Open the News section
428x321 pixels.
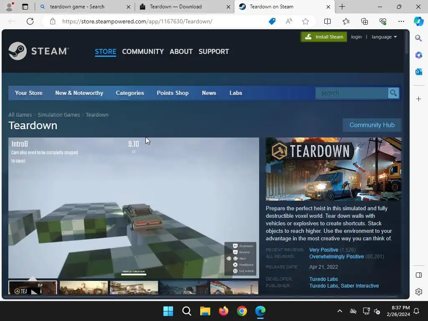tap(209, 93)
